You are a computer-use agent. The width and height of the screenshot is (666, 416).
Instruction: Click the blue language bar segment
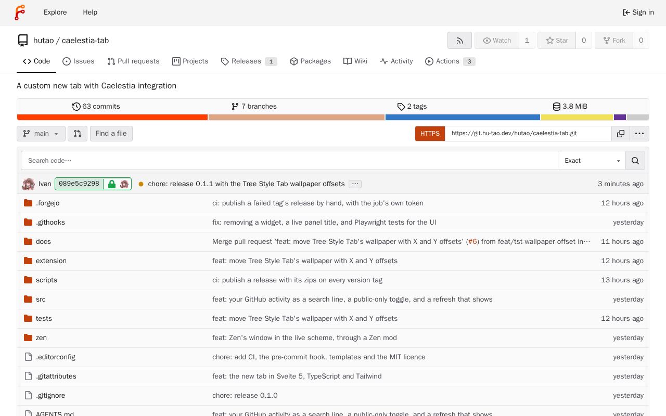pyautogui.click(x=463, y=118)
